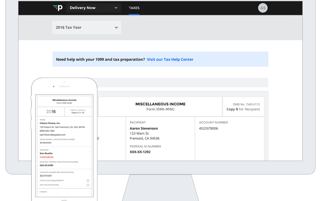The height and width of the screenshot is (201, 322).
Task: Visit our Tax Help Center link
Action: [170, 59]
